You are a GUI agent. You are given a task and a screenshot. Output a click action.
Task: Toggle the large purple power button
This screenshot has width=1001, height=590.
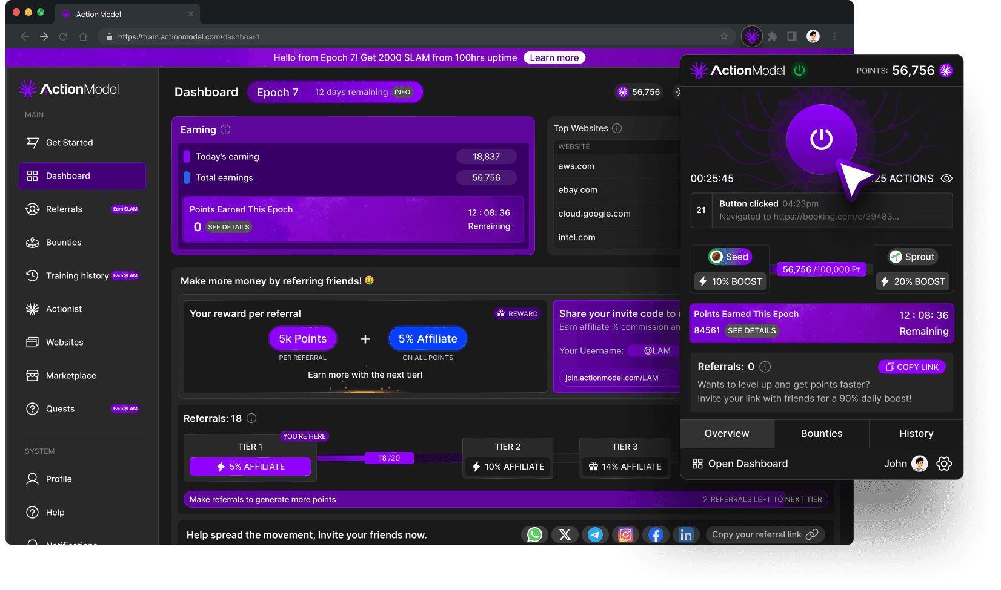[821, 139]
